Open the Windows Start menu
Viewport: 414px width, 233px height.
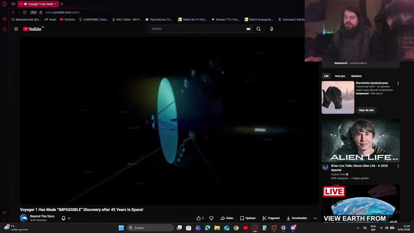coord(121,228)
